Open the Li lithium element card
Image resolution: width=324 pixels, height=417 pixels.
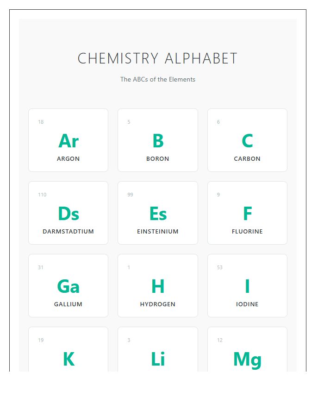pos(158,349)
